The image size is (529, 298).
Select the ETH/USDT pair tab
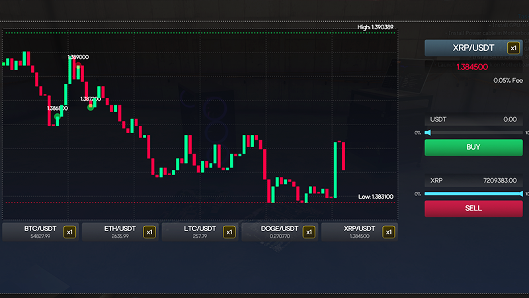[120, 232]
